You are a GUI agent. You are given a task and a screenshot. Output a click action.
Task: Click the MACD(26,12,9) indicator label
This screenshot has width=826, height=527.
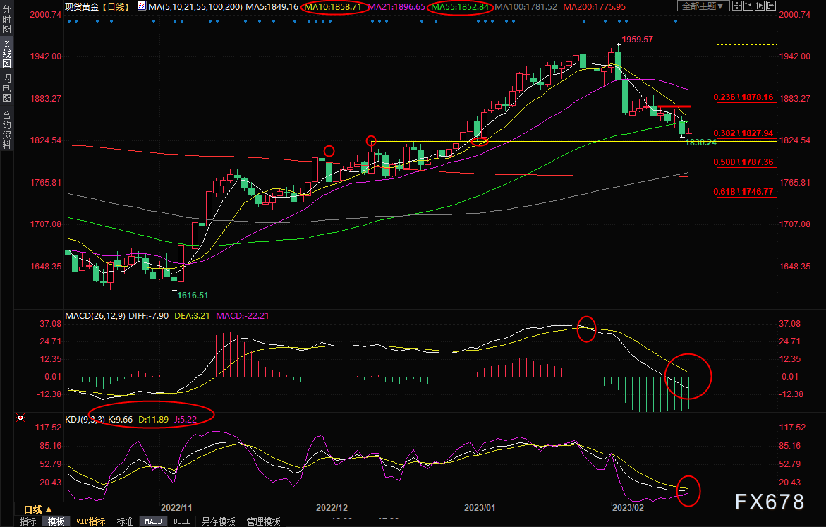pos(95,315)
